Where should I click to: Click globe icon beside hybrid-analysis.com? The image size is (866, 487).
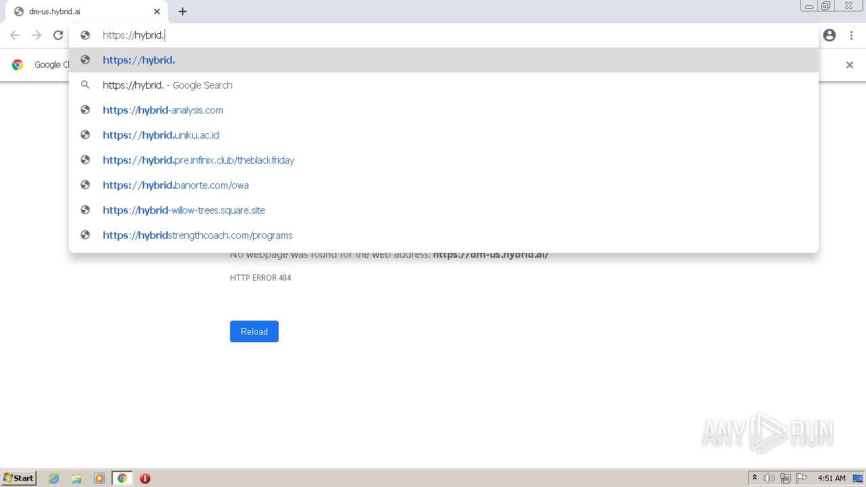tap(85, 110)
